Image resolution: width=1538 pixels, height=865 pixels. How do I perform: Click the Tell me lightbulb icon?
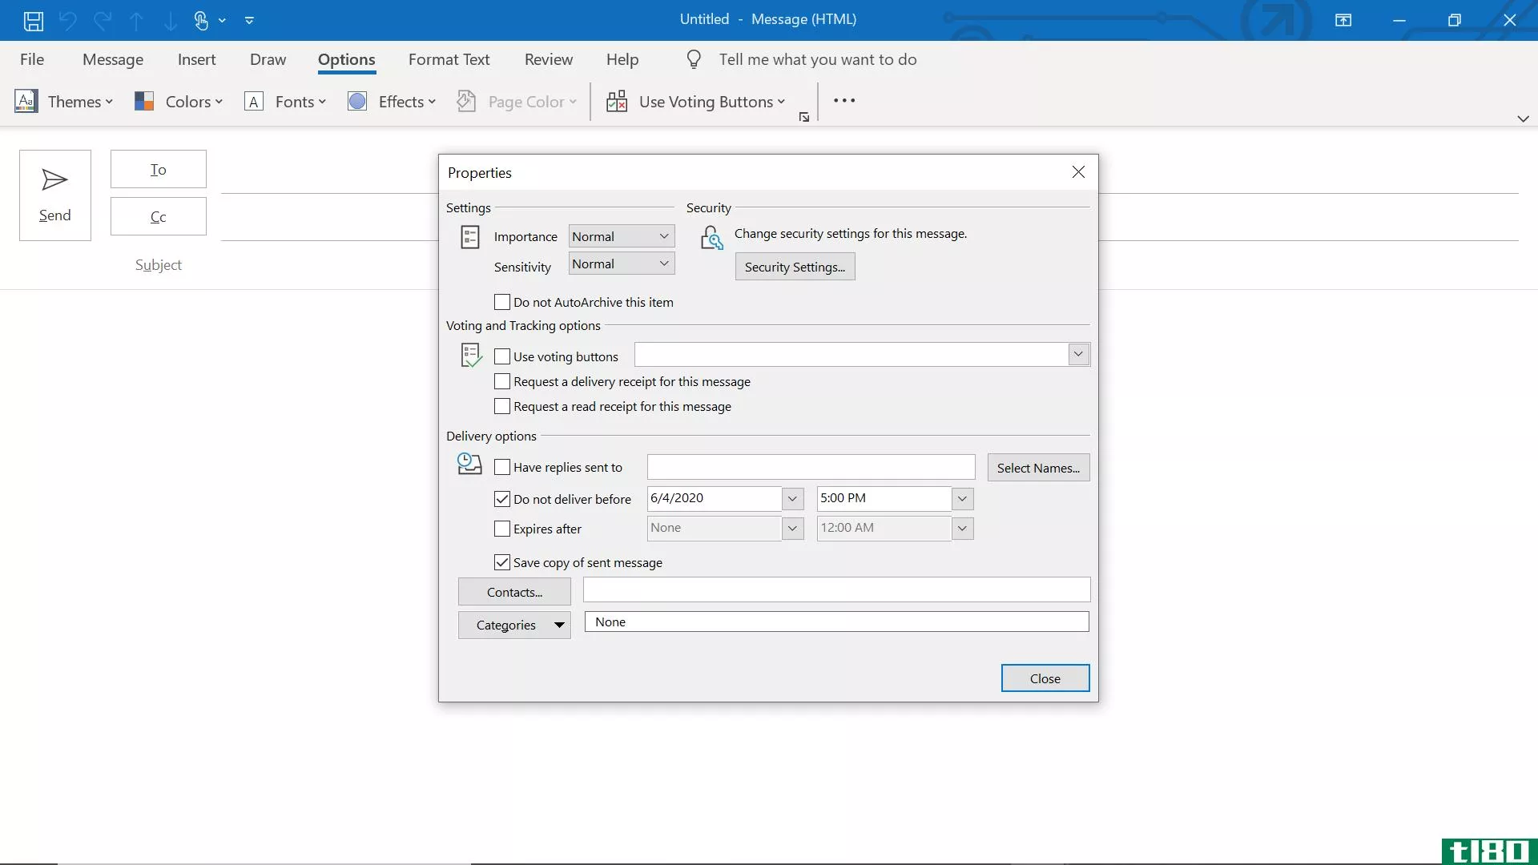[x=694, y=59]
